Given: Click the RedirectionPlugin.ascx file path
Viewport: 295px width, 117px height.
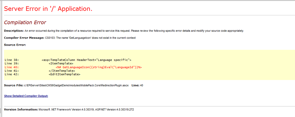Looking at the screenshot, I should tap(76, 86).
